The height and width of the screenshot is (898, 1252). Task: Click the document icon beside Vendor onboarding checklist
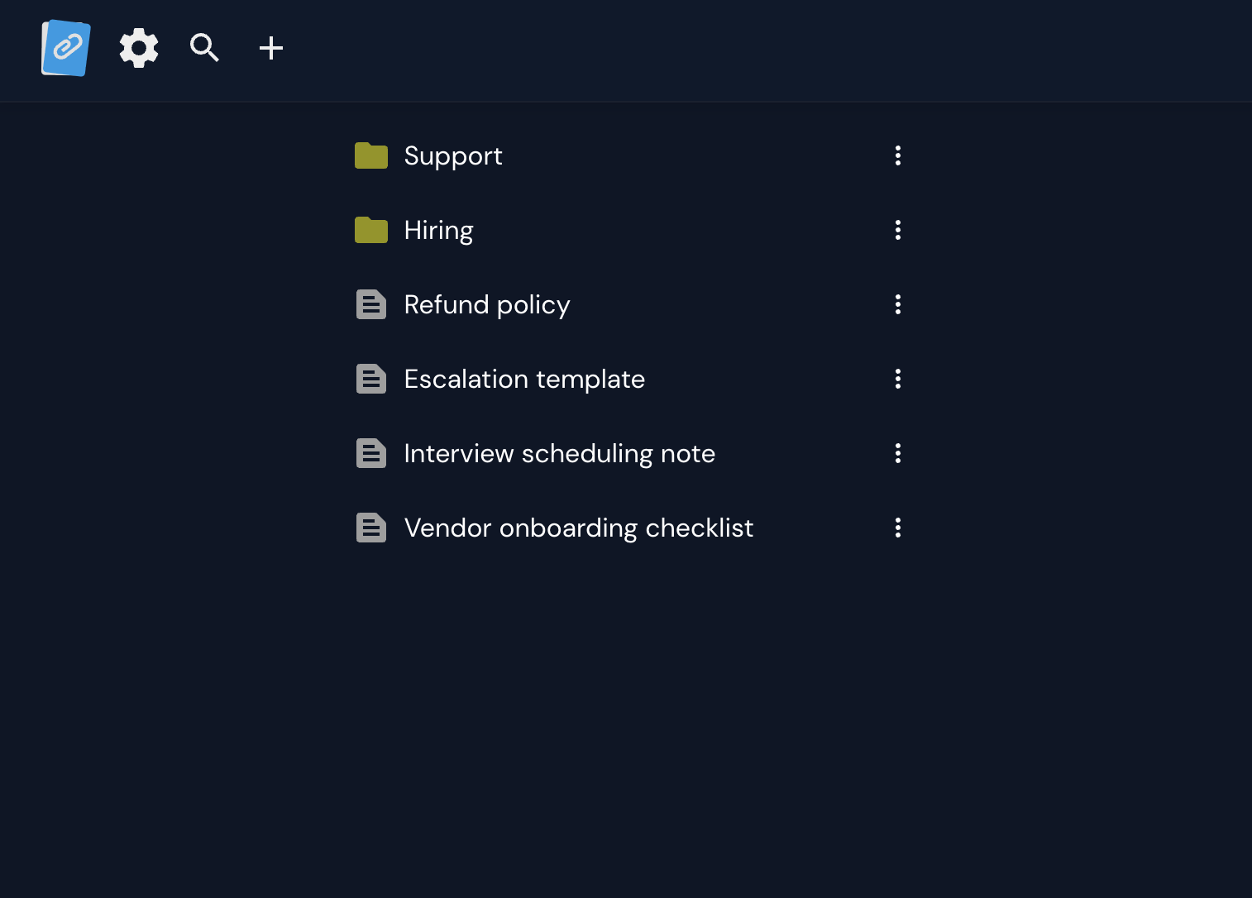point(371,528)
